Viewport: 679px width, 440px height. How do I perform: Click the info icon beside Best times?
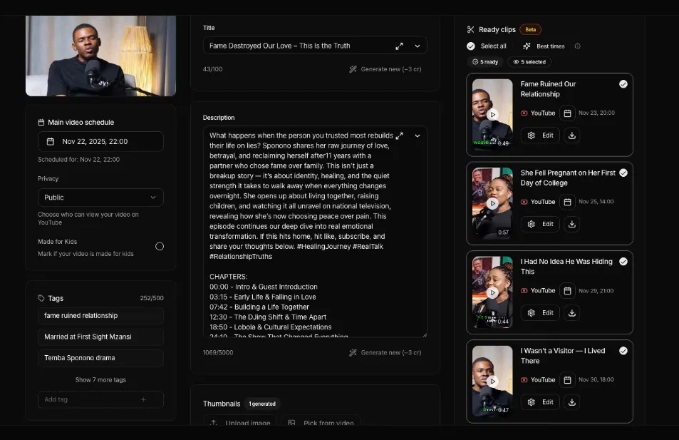click(x=577, y=46)
